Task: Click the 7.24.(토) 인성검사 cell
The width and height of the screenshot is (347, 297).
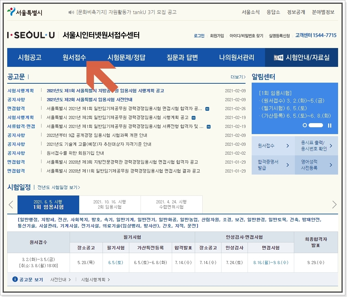Action: (234, 262)
